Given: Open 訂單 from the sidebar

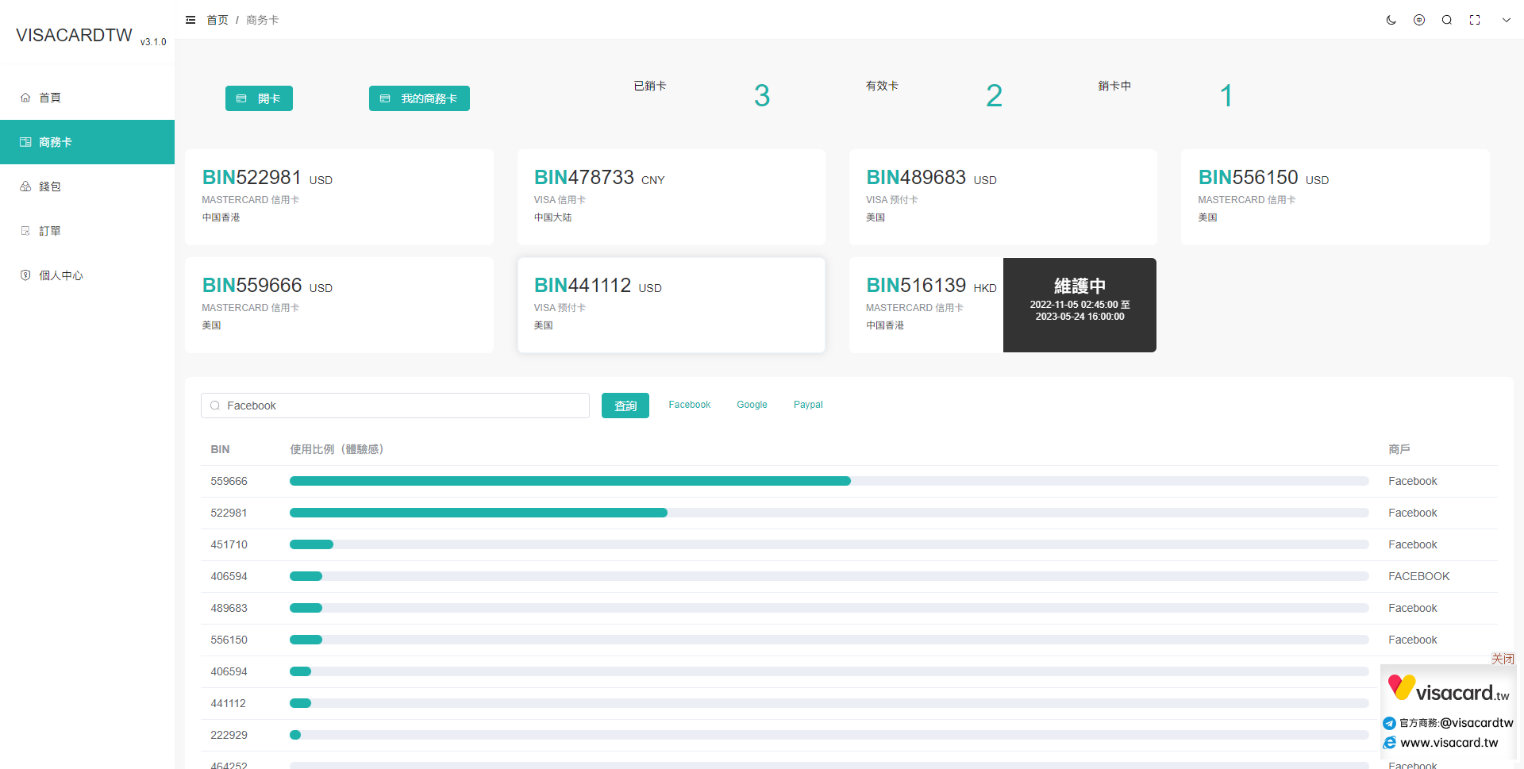Looking at the screenshot, I should click(87, 231).
